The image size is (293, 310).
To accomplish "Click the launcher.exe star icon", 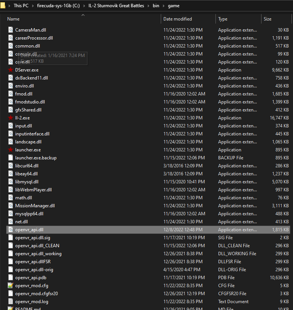I will point(11,149).
